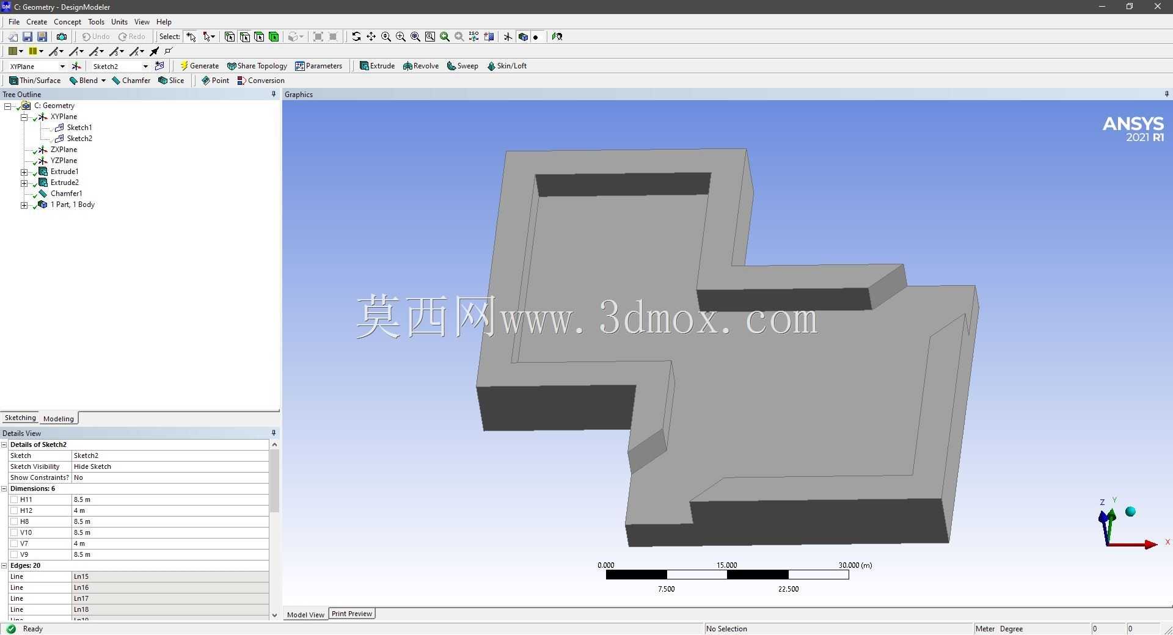The image size is (1173, 635).
Task: Click the New Selection pointer icon
Action: pyautogui.click(x=191, y=37)
